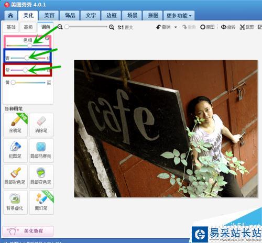Click the zoom in magnifier icon

tap(112, 27)
